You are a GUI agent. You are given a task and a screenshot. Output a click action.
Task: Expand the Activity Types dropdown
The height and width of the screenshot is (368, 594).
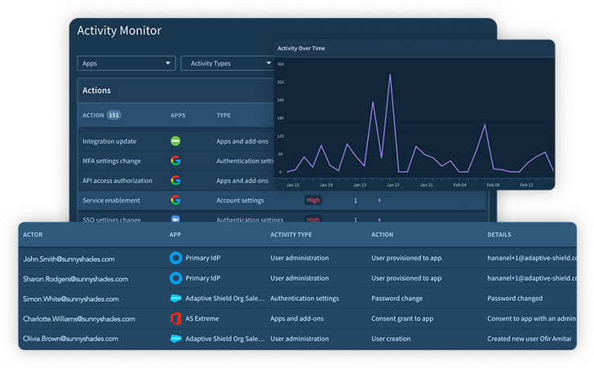(x=227, y=63)
